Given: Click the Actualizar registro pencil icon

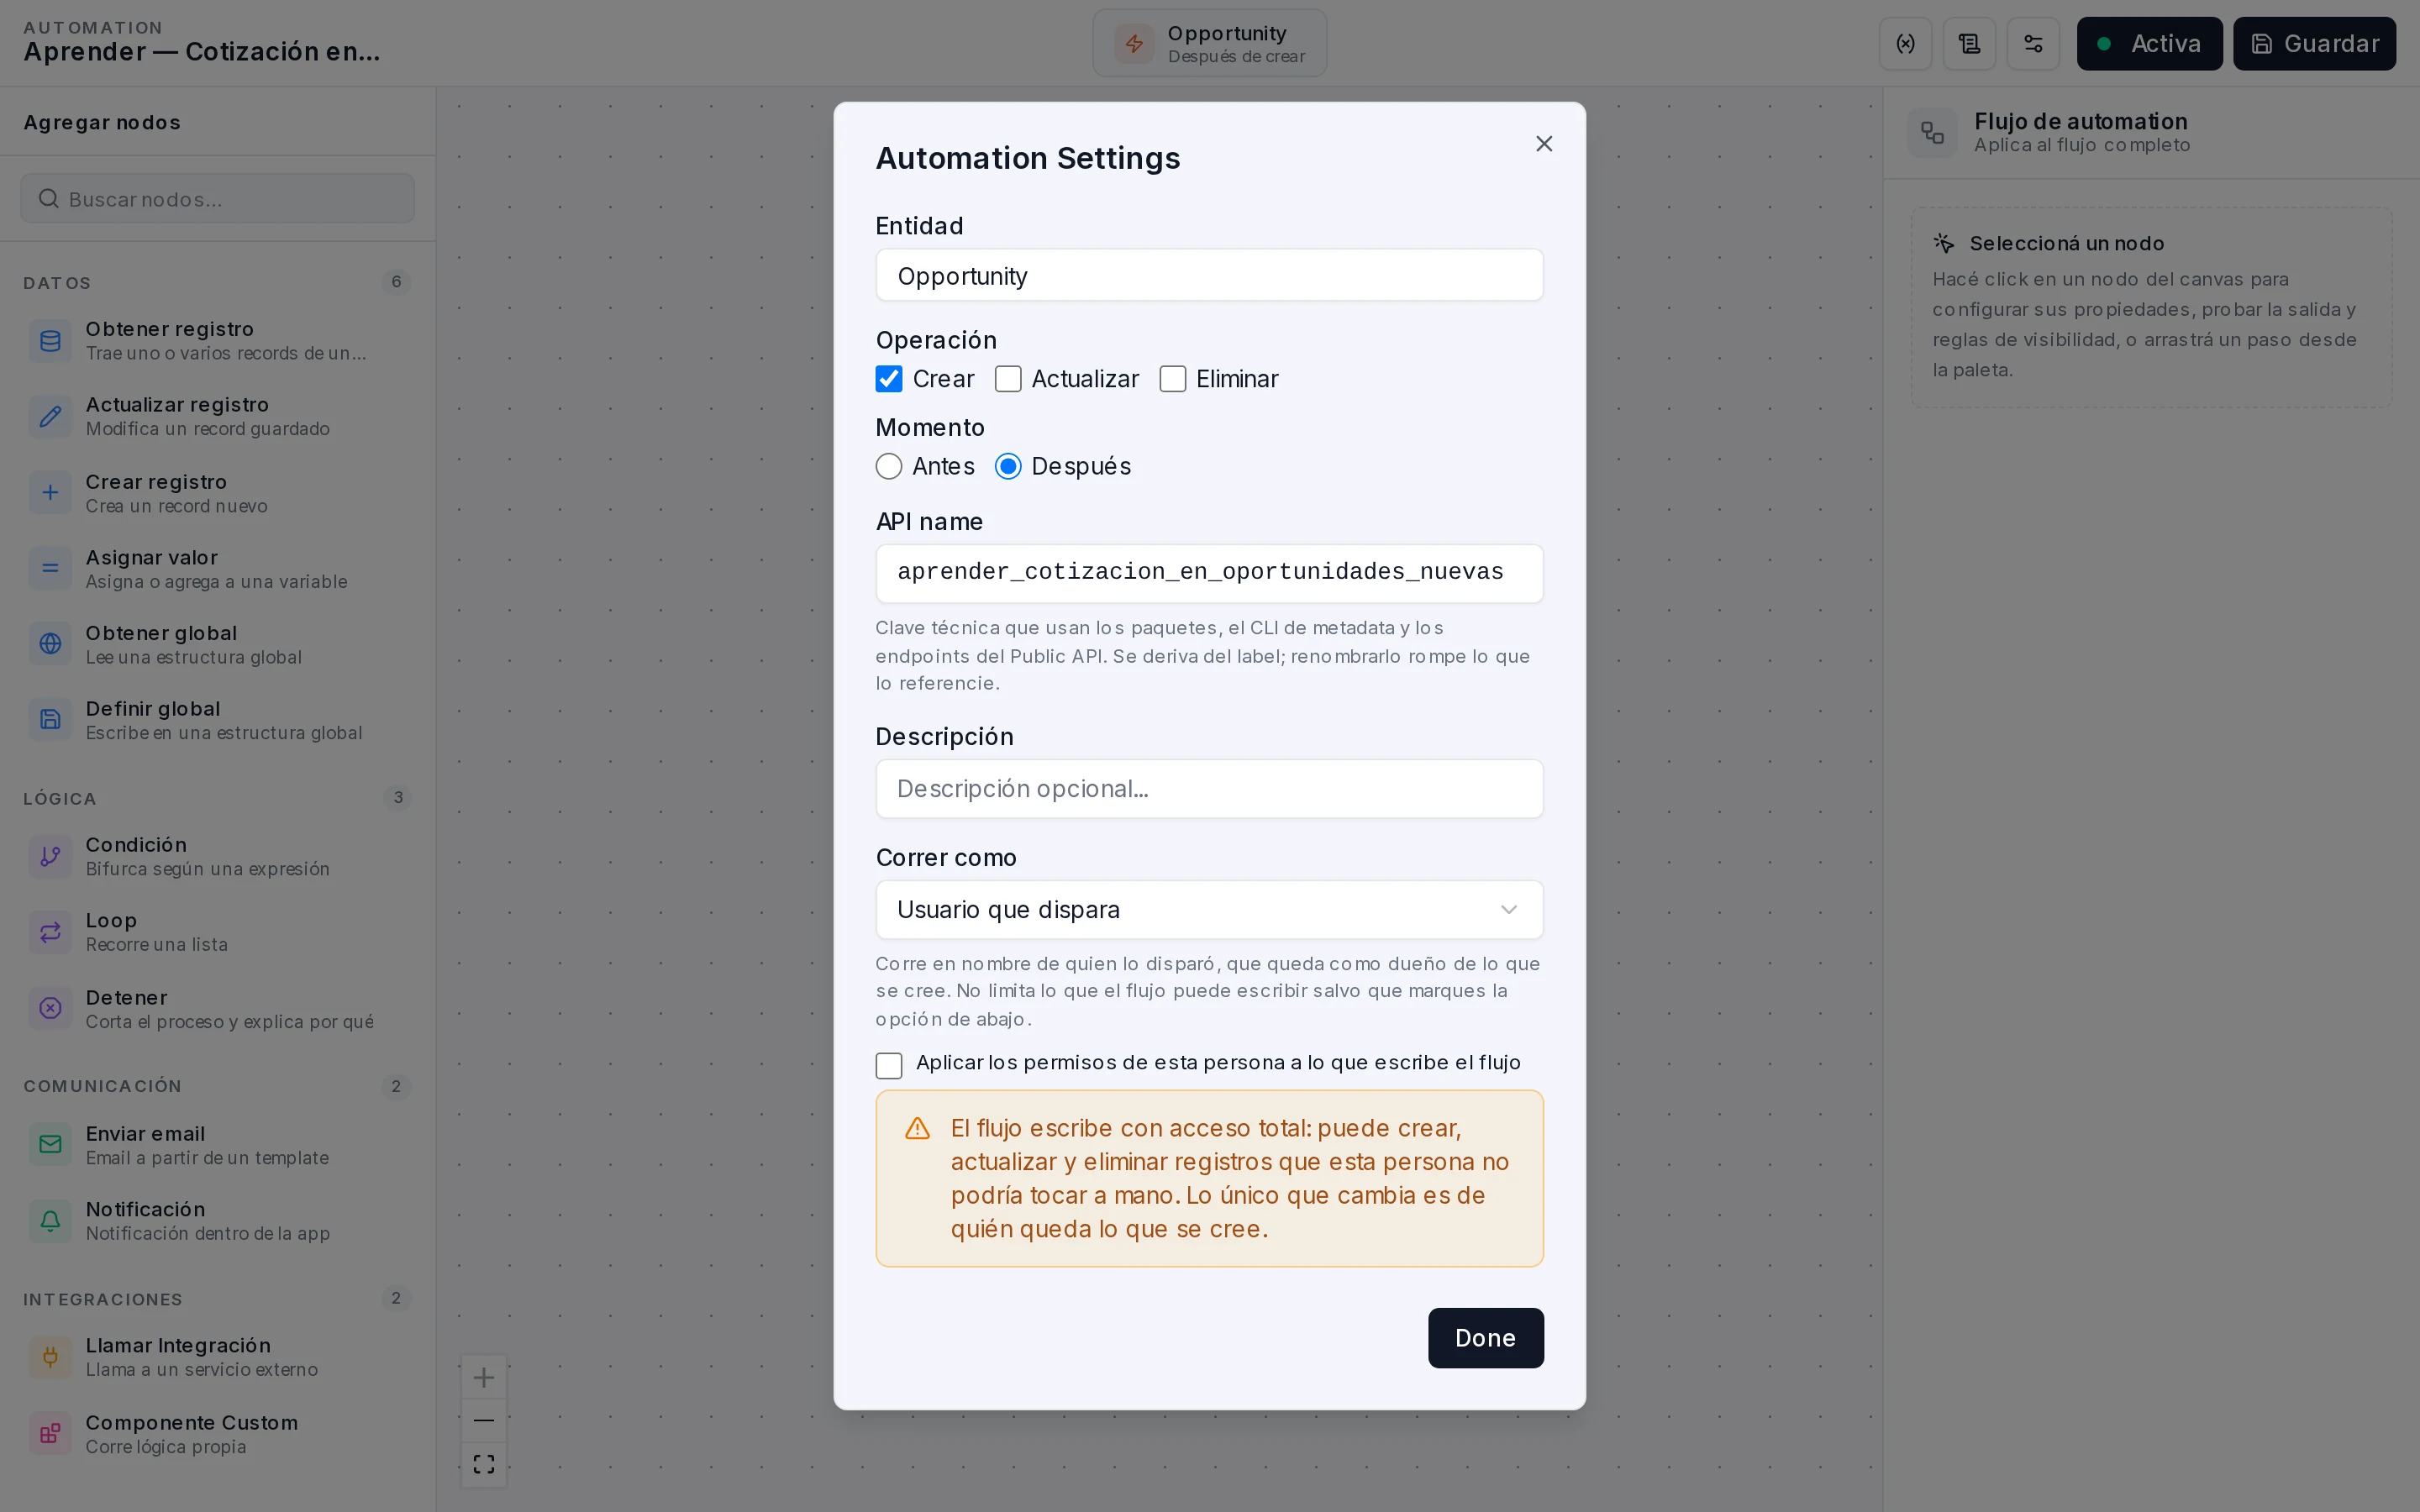Looking at the screenshot, I should [x=50, y=417].
